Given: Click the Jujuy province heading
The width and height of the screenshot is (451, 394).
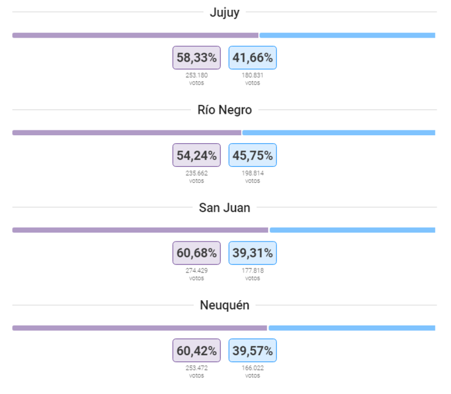Looking at the screenshot, I should point(224,12).
